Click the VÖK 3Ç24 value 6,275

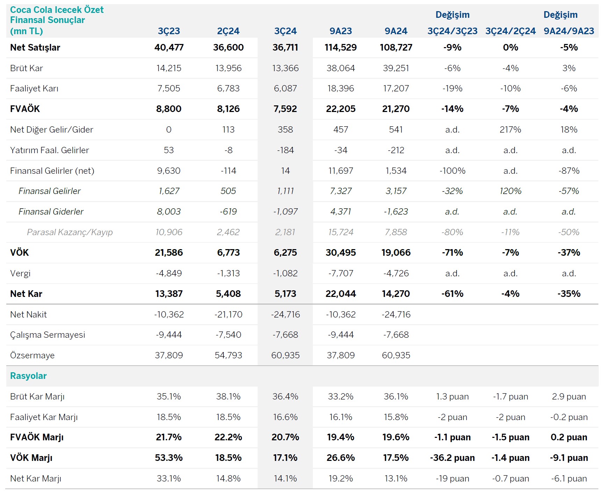tap(285, 253)
